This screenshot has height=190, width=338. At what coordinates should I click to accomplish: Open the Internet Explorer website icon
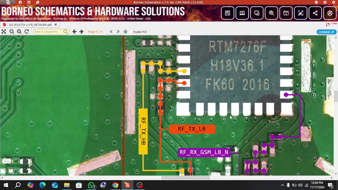coord(37,2)
